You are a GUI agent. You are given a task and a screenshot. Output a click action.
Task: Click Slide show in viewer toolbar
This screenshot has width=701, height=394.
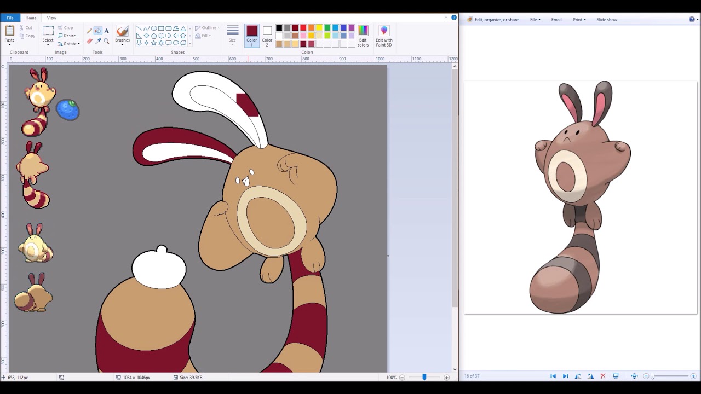point(607,20)
